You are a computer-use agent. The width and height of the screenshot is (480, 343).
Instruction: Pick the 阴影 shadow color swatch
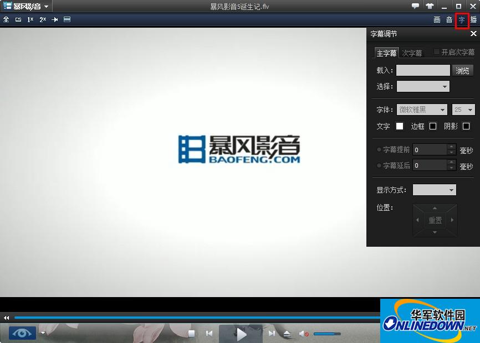[x=466, y=126]
